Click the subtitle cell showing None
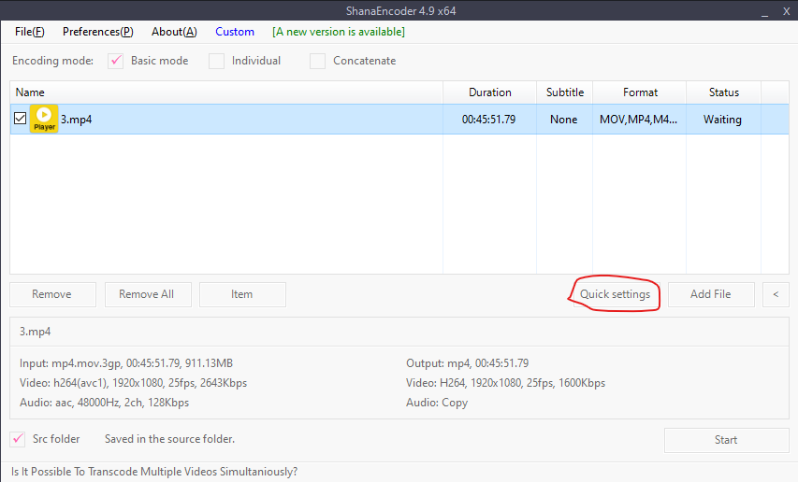This screenshot has width=798, height=482. point(563,120)
